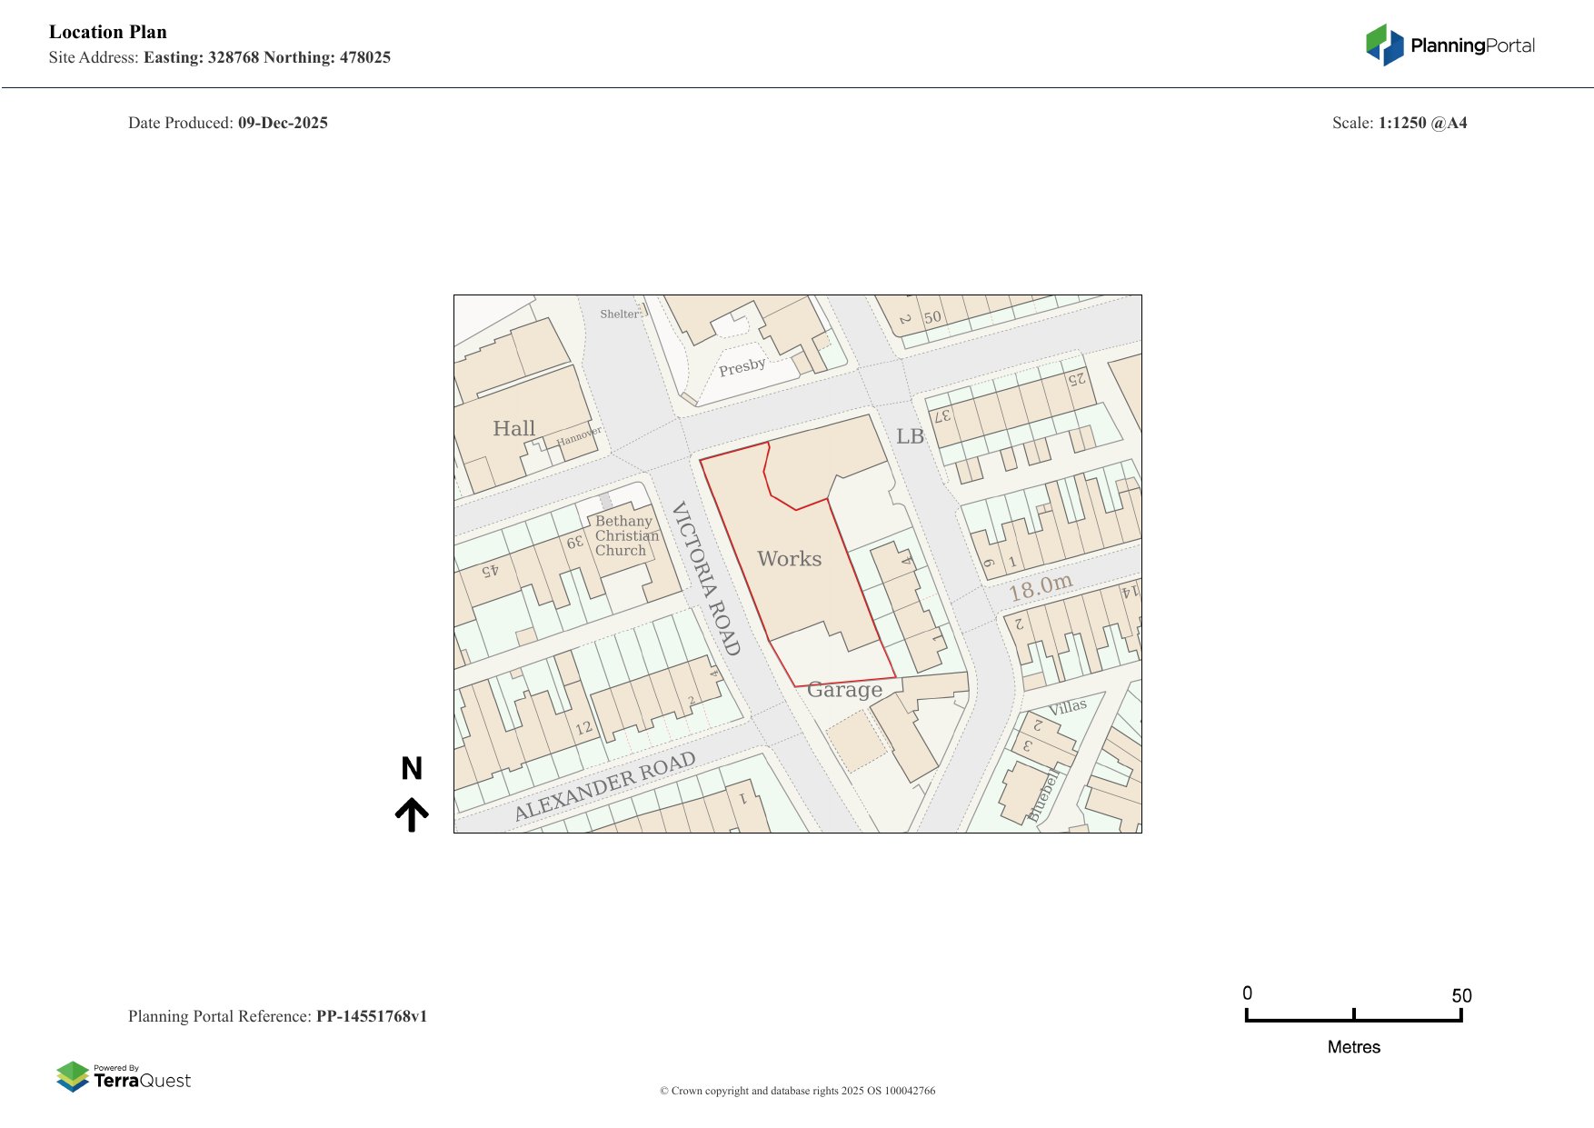Select the Location Plan title

click(108, 32)
